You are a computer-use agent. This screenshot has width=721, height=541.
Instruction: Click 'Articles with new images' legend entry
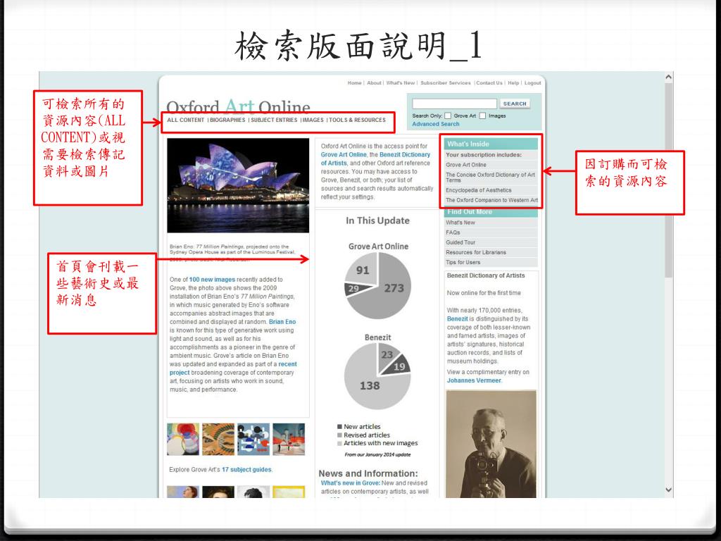point(377,444)
